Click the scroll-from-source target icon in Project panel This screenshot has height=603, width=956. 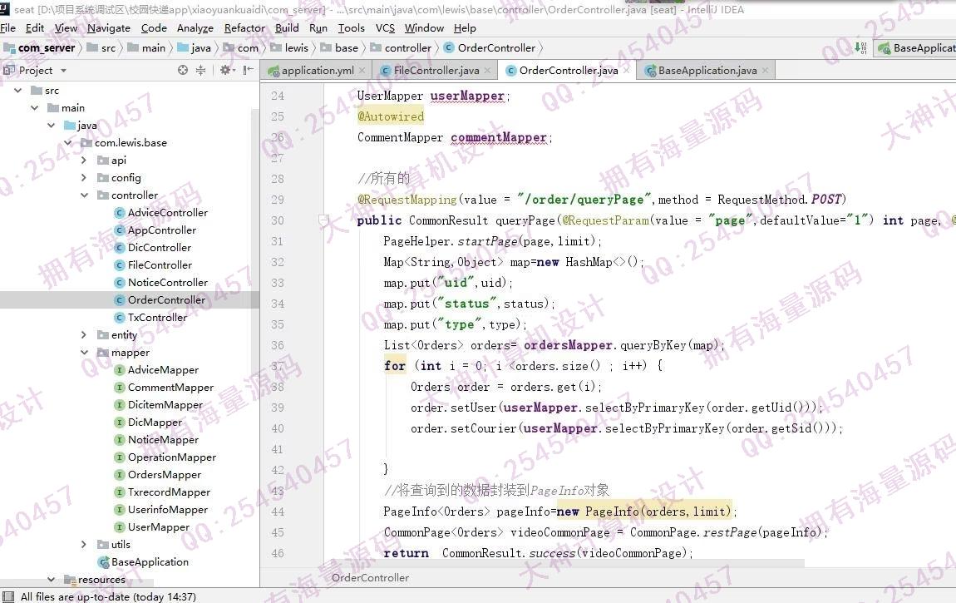[182, 70]
